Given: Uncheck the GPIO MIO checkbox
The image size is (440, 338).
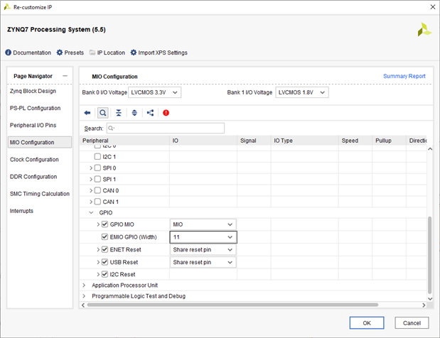Looking at the screenshot, I should click(x=104, y=224).
